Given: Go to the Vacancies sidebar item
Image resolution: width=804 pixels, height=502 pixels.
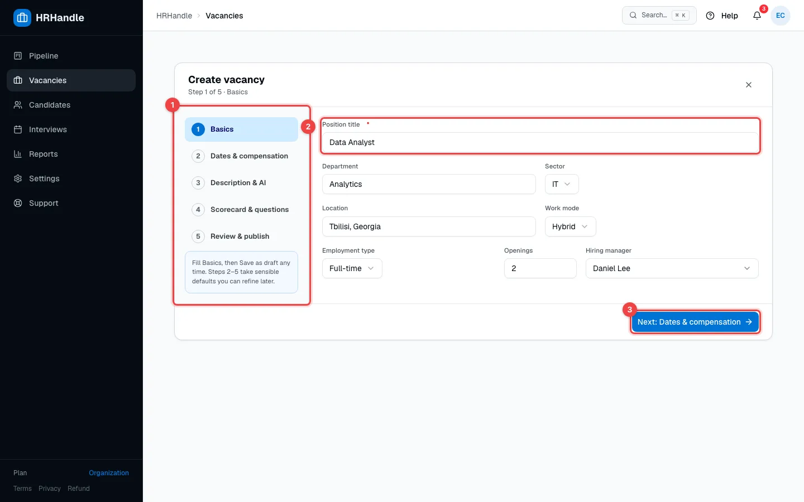Looking at the screenshot, I should 71,80.
